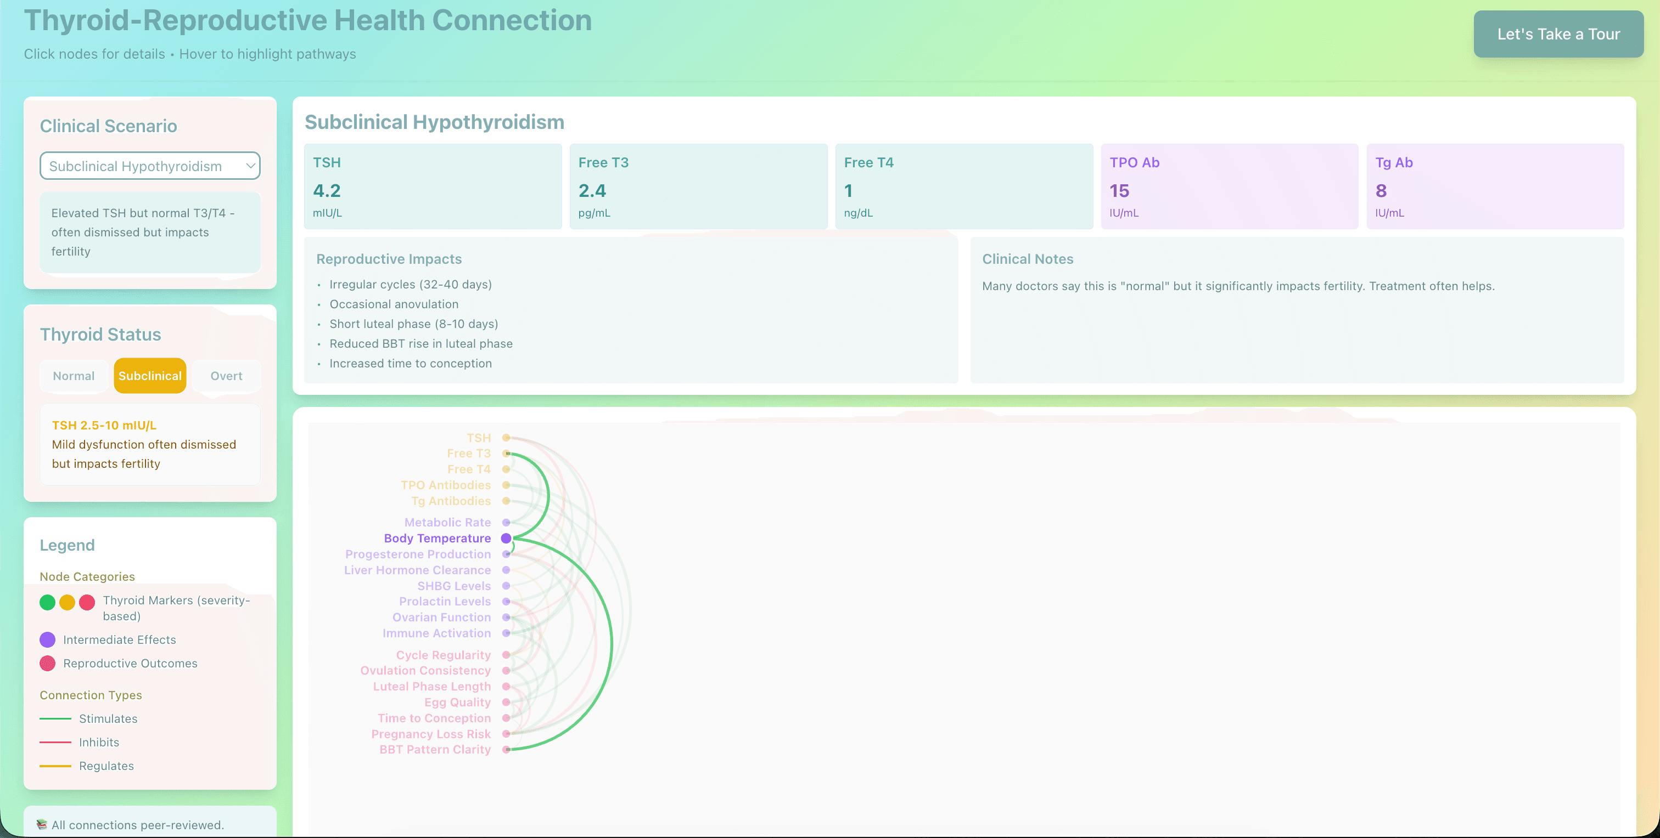Enable the Subclinical thyroid status
1660x838 pixels.
click(149, 376)
